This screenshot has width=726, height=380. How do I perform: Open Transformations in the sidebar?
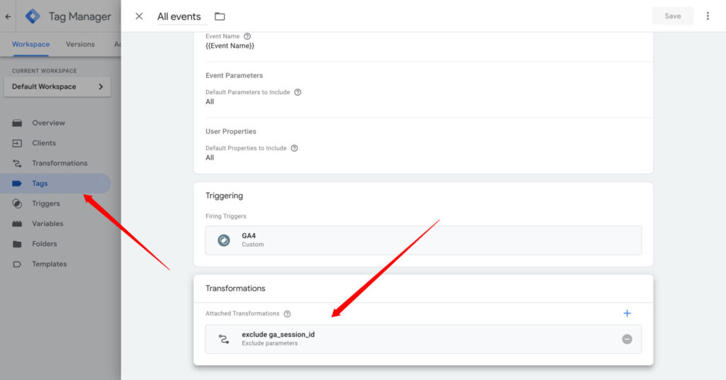(60, 163)
